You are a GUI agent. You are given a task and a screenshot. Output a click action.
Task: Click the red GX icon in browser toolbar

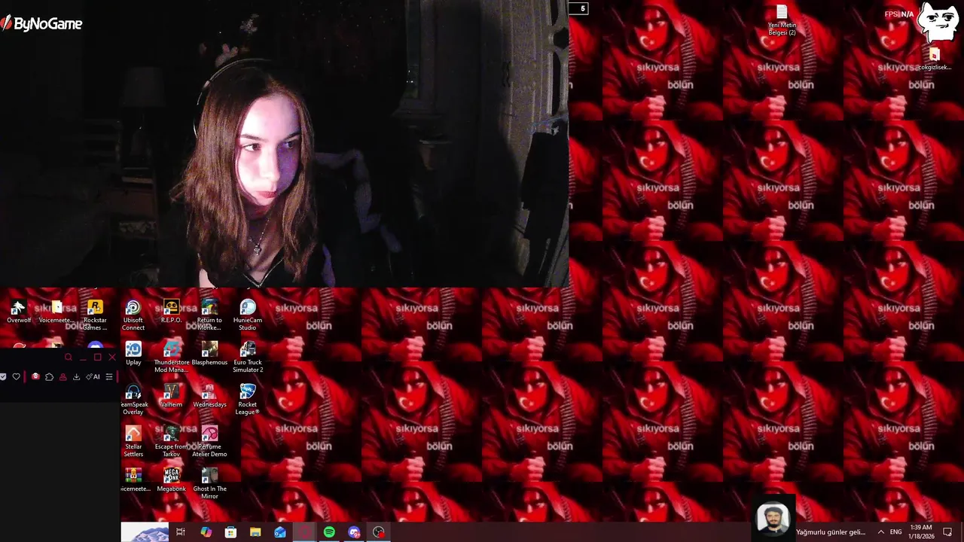(35, 376)
